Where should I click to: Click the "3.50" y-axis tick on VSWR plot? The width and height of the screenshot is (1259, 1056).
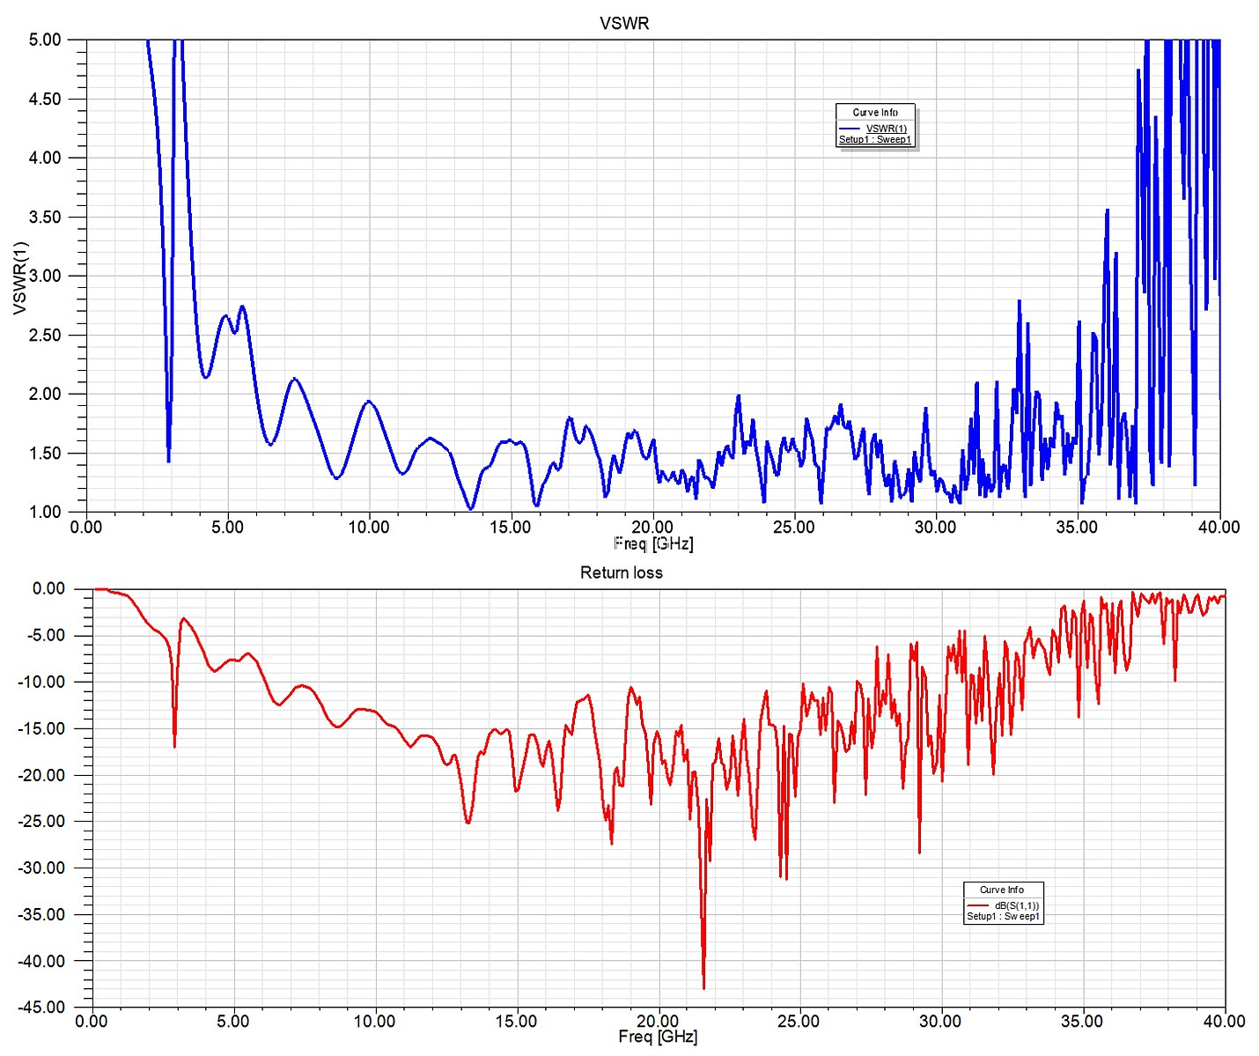(45, 218)
